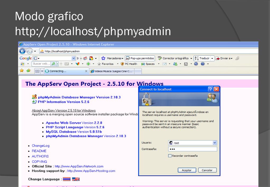
Task: Toggle Pop-ups permitidos button
Action: click(x=140, y=58)
